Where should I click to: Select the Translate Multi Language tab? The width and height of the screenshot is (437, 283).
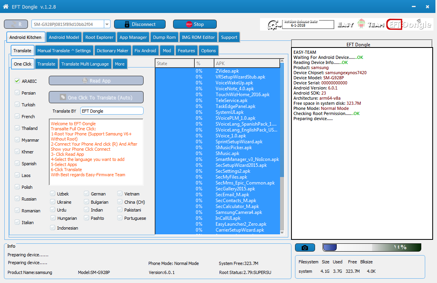point(85,64)
